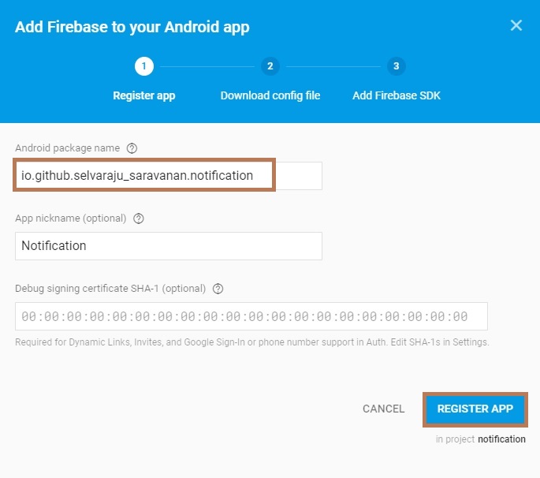Viewport: 540px width, 478px height.
Task: Focus the App nickname field
Action: click(x=169, y=246)
